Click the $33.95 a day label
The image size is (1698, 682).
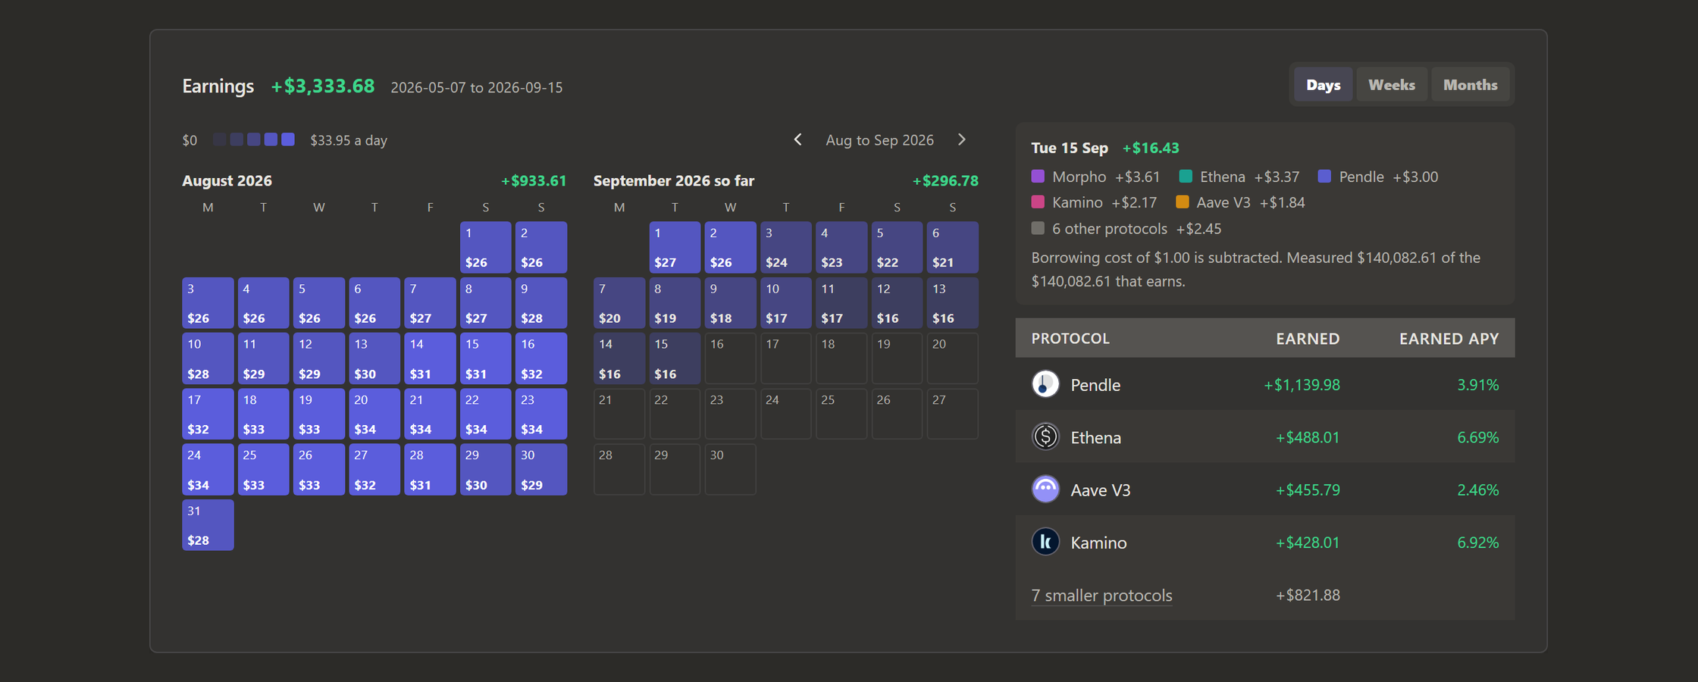point(349,140)
